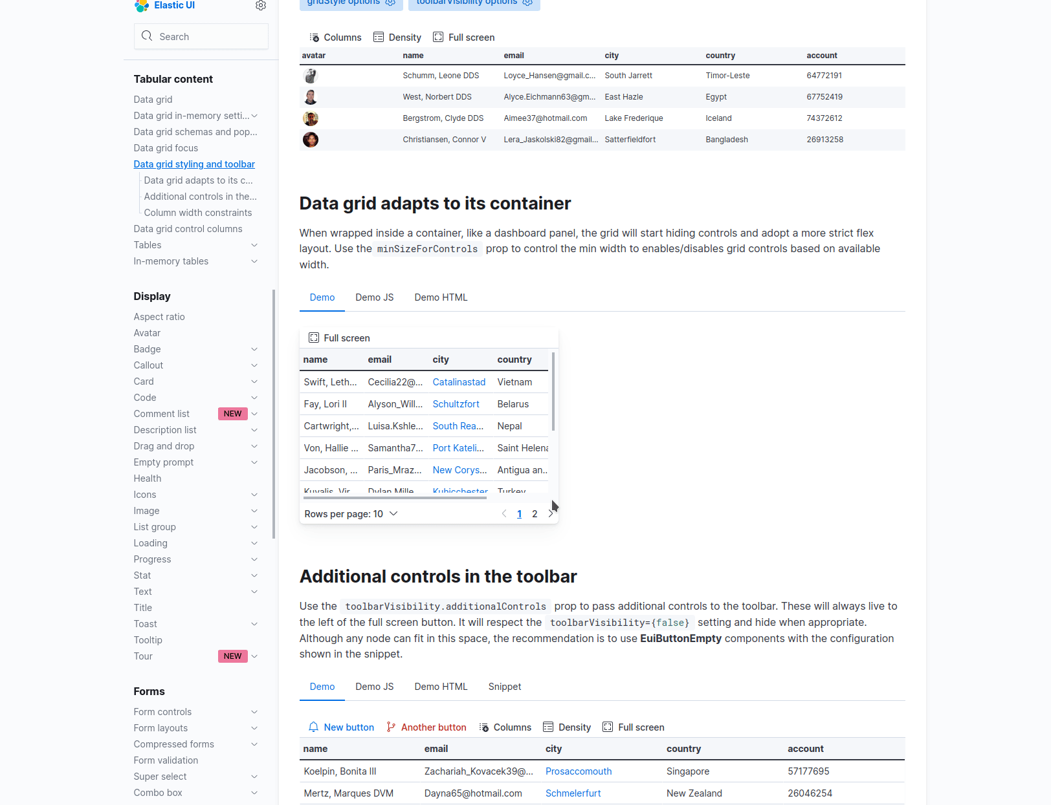Expand the Tables sidebar section
Image resolution: width=1051 pixels, height=805 pixels.
[x=254, y=245]
